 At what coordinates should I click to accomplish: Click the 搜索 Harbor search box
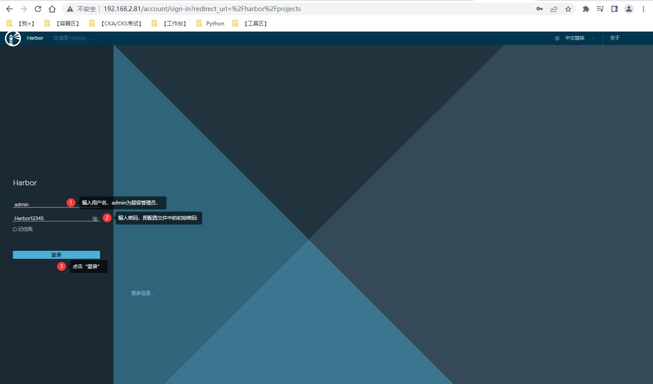coord(74,38)
